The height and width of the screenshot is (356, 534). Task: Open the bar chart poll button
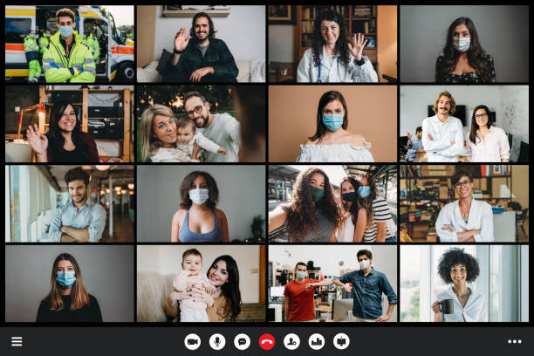(x=317, y=341)
